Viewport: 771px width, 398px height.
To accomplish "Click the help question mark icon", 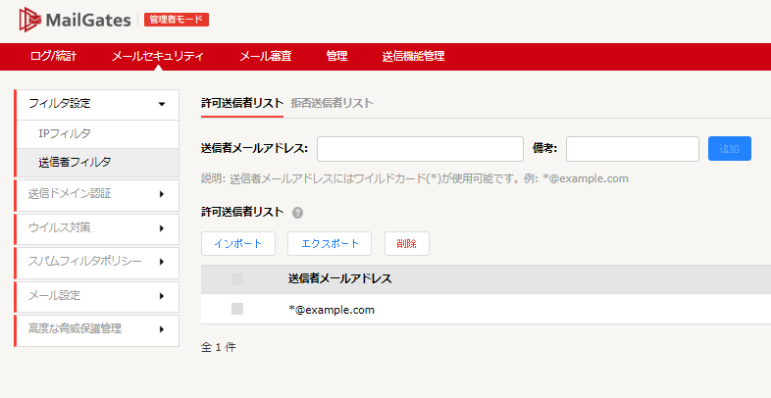I will coord(297,213).
